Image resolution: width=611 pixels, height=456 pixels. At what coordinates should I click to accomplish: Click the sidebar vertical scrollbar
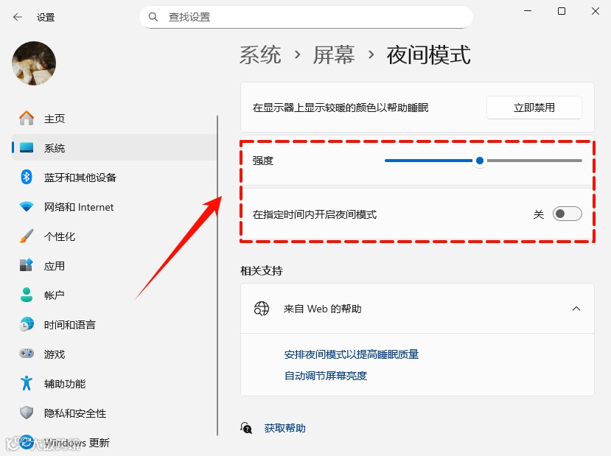[x=217, y=276]
